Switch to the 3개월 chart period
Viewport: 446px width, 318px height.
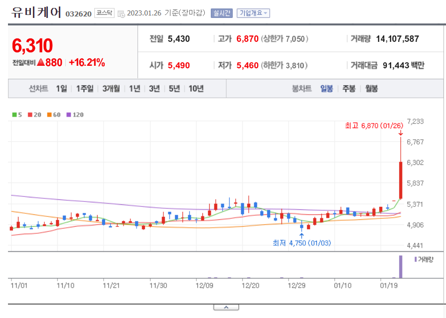pyautogui.click(x=111, y=89)
